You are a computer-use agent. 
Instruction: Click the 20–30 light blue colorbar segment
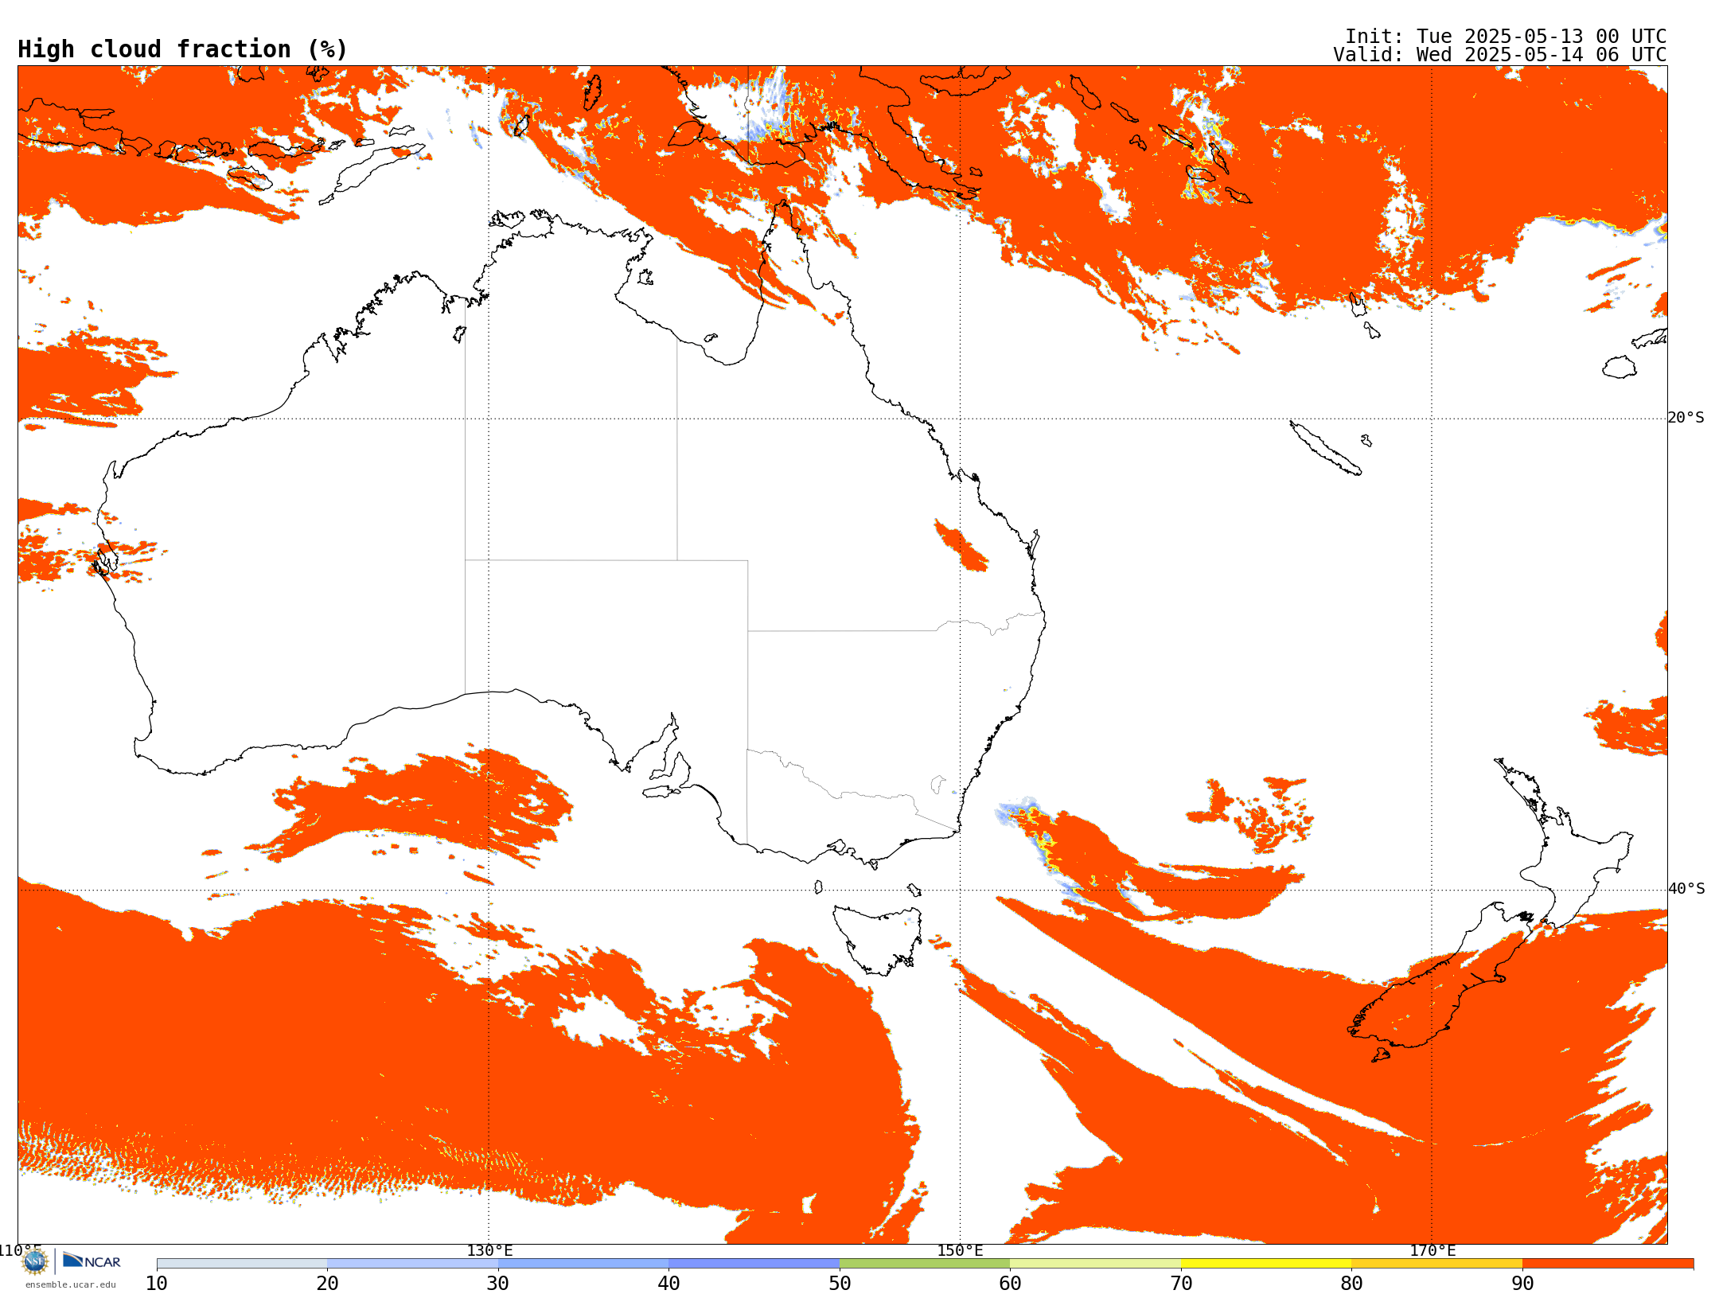[412, 1264]
